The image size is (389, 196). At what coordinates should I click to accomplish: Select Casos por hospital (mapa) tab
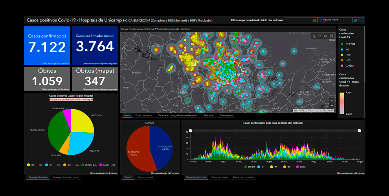[x=66, y=177]
